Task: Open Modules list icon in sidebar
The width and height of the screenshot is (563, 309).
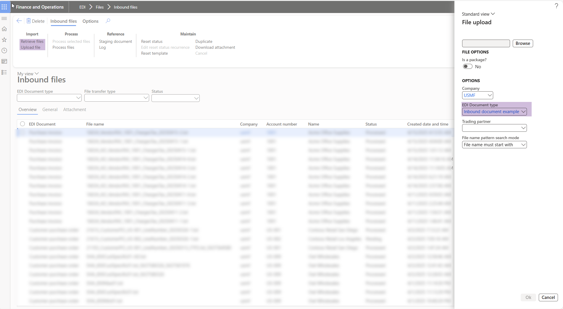Action: point(4,72)
